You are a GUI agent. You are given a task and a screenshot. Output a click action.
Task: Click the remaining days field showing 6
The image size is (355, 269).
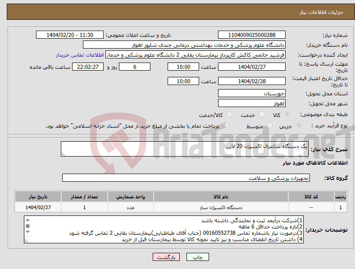coord(135,67)
